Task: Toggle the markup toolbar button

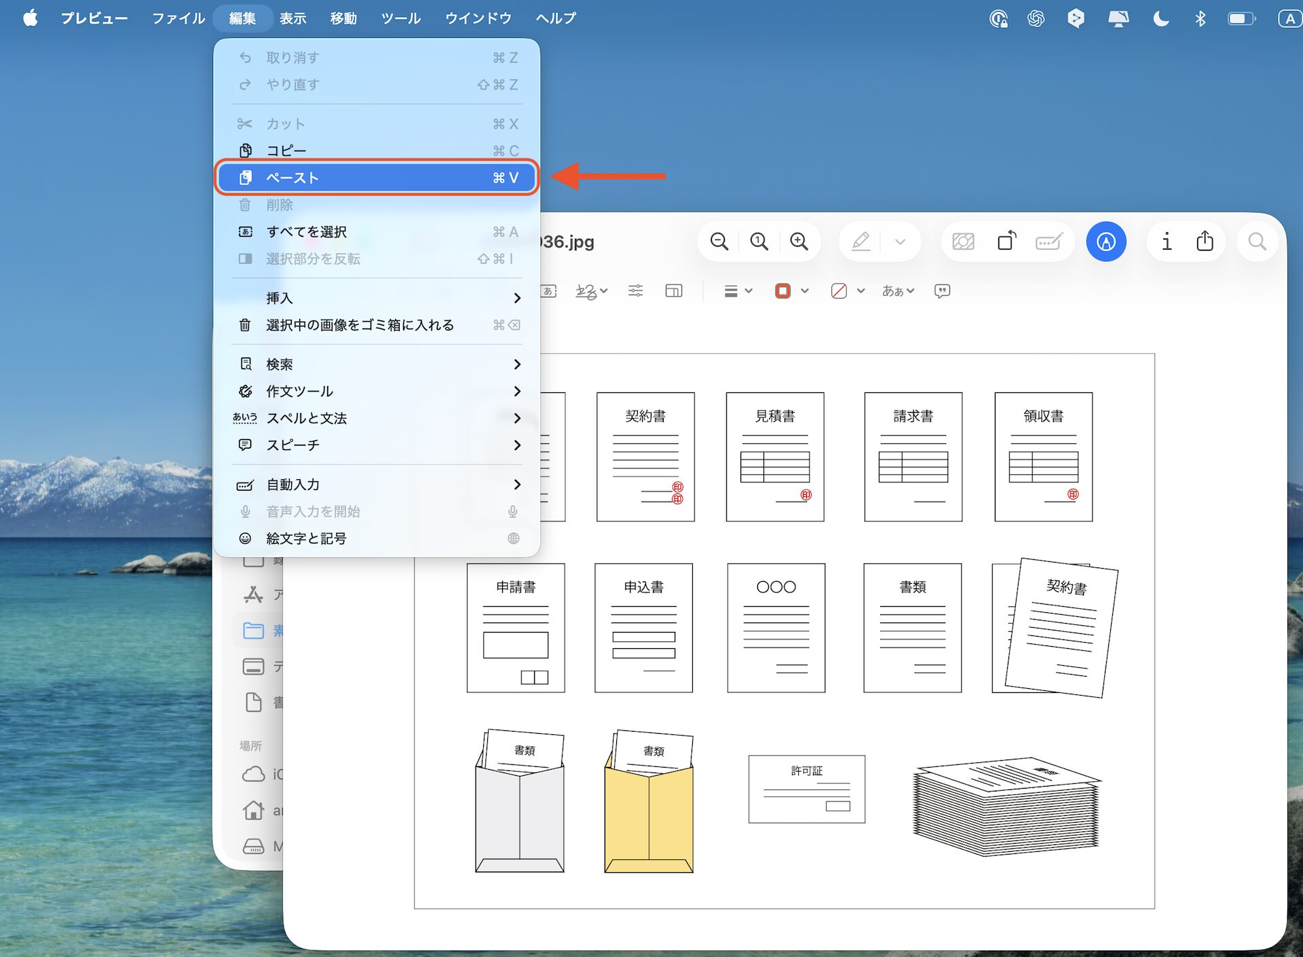Action: pos(1106,242)
